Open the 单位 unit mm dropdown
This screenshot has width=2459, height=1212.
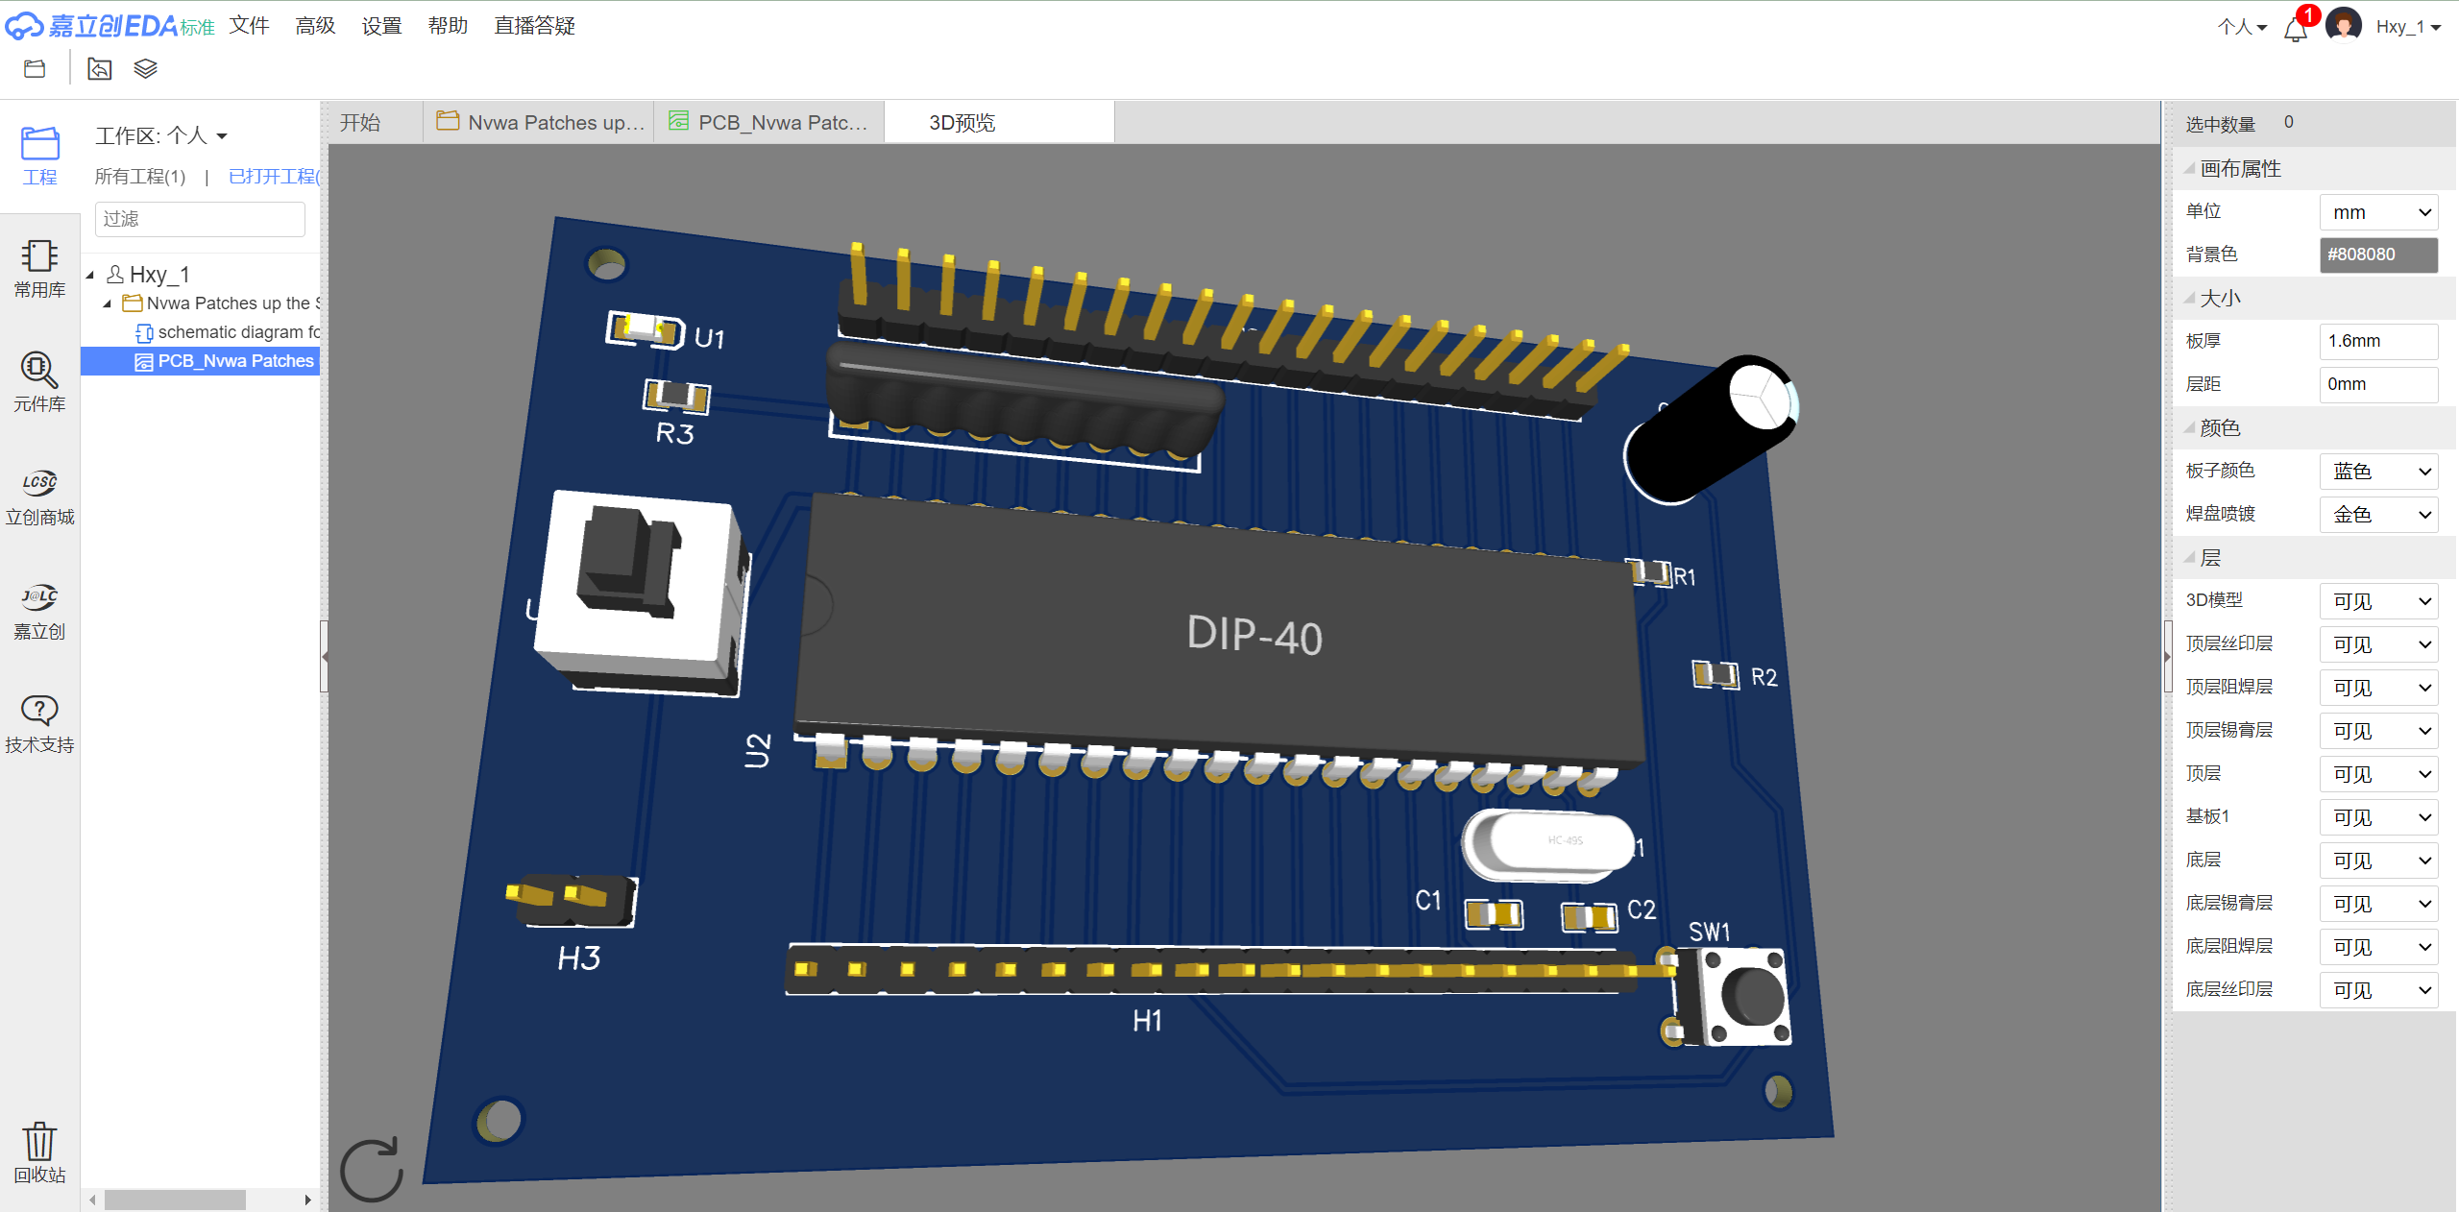point(2378,212)
